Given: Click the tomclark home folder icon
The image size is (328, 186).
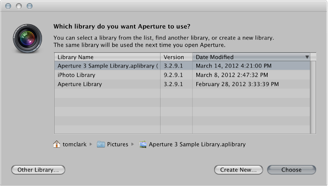Looking at the screenshot, I should 57,144.
